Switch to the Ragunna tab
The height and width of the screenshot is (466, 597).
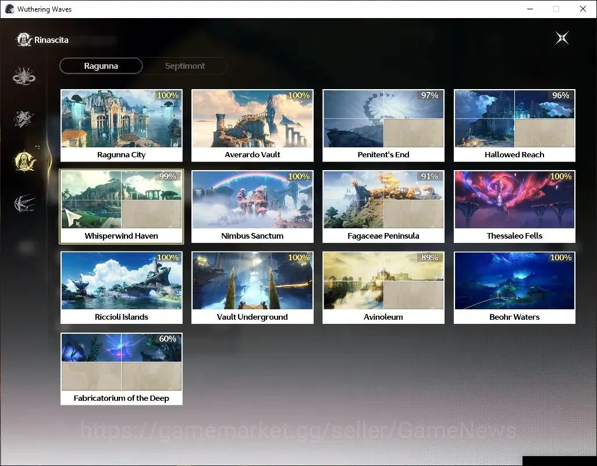(x=101, y=66)
